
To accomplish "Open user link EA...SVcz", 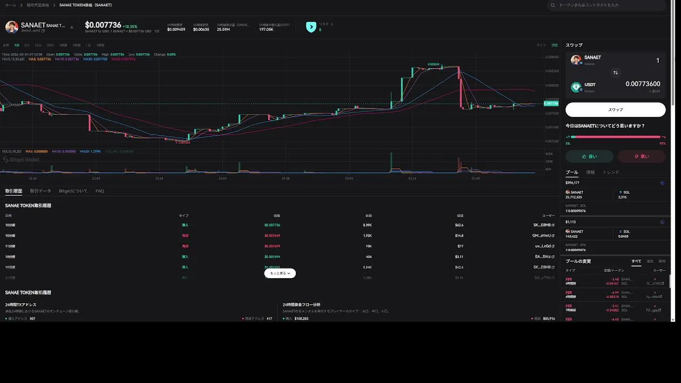I will (x=545, y=257).
